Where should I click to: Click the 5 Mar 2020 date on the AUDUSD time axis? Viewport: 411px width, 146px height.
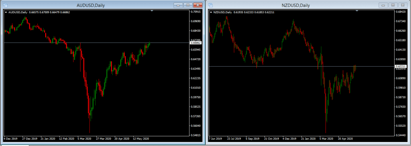(84, 139)
